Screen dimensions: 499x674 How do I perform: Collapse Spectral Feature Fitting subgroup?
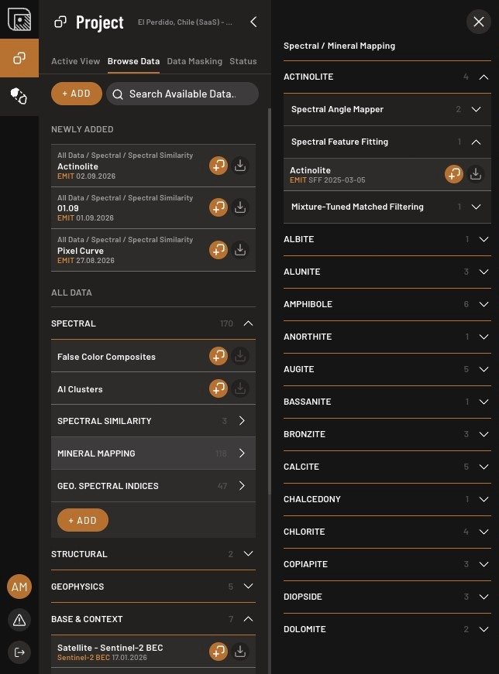(x=387, y=142)
